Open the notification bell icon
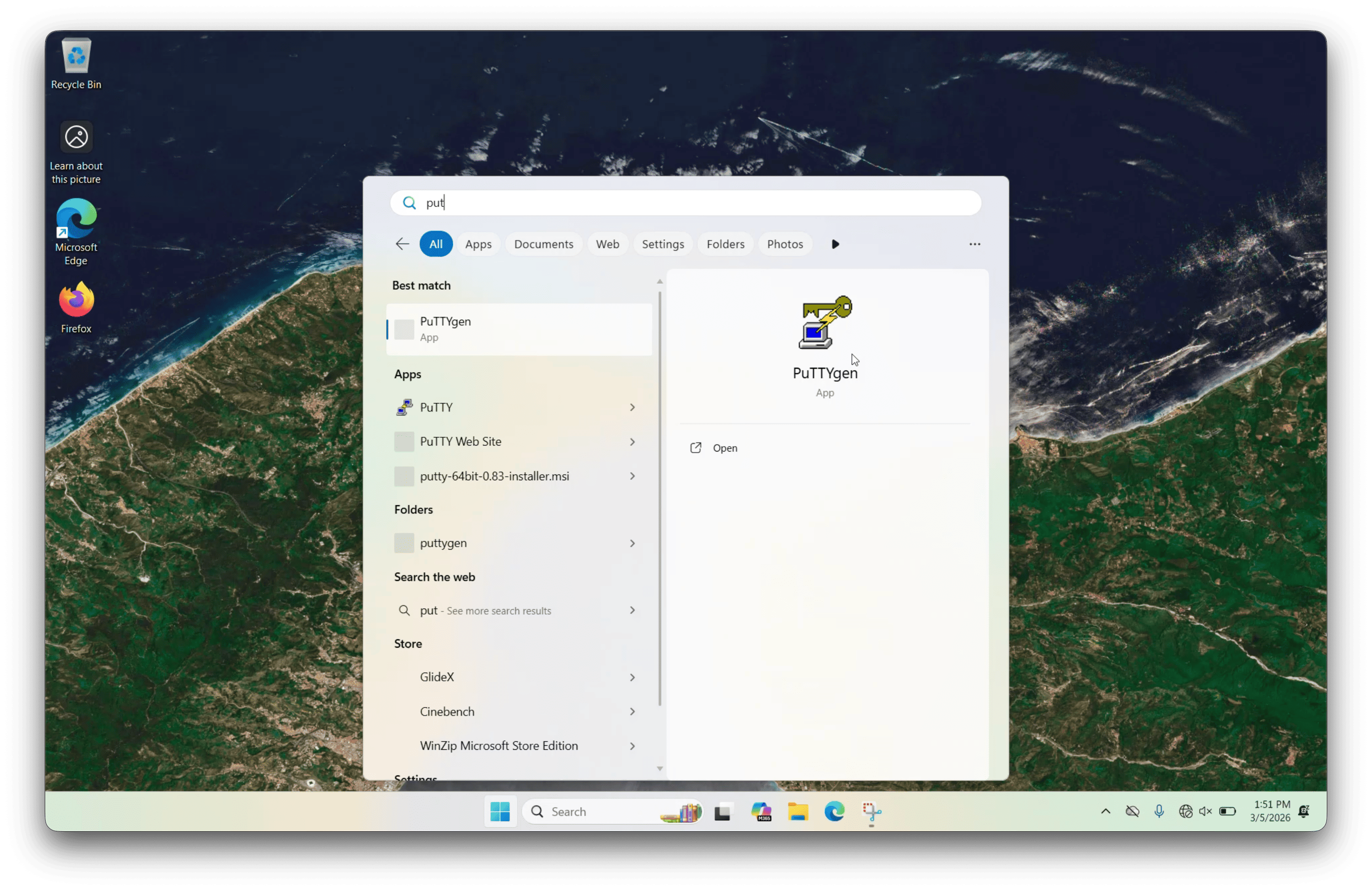The height and width of the screenshot is (891, 1372). (x=1304, y=812)
